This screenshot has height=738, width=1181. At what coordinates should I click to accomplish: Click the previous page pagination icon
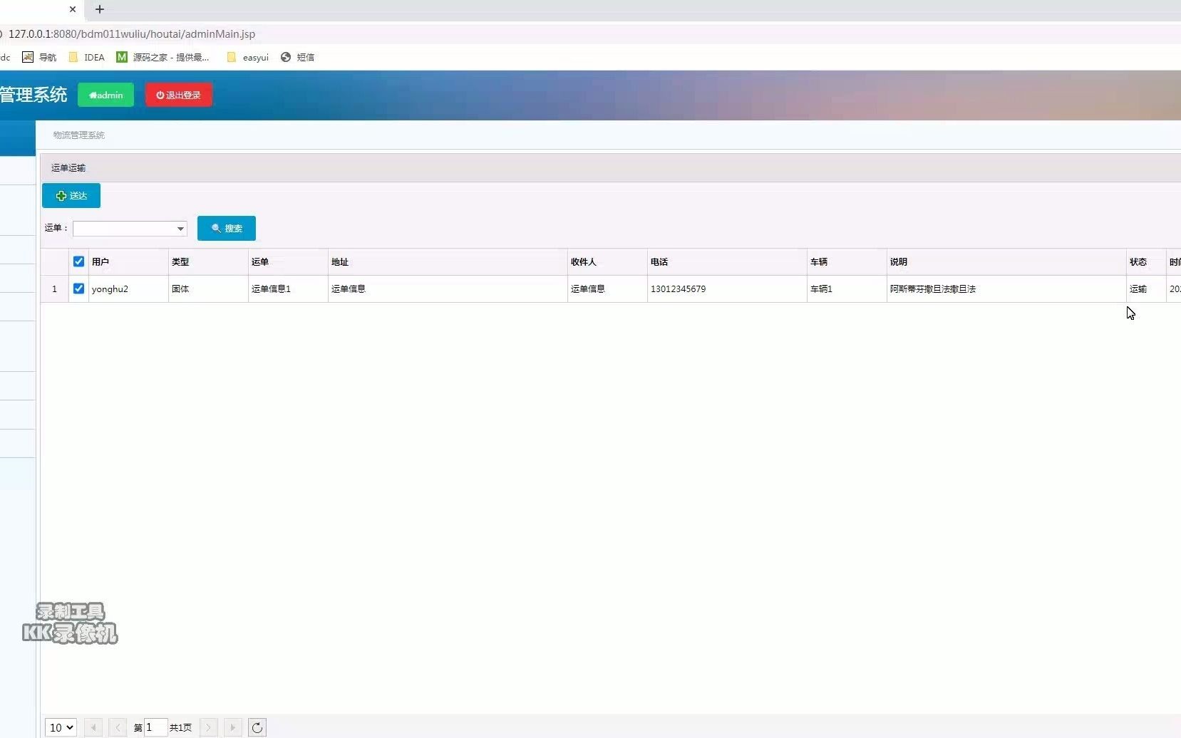(x=118, y=727)
